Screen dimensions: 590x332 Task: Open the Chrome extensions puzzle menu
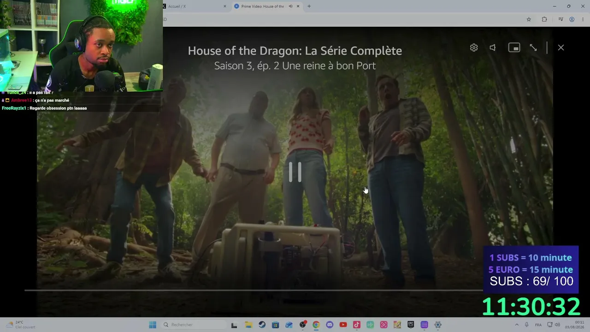tap(544, 19)
